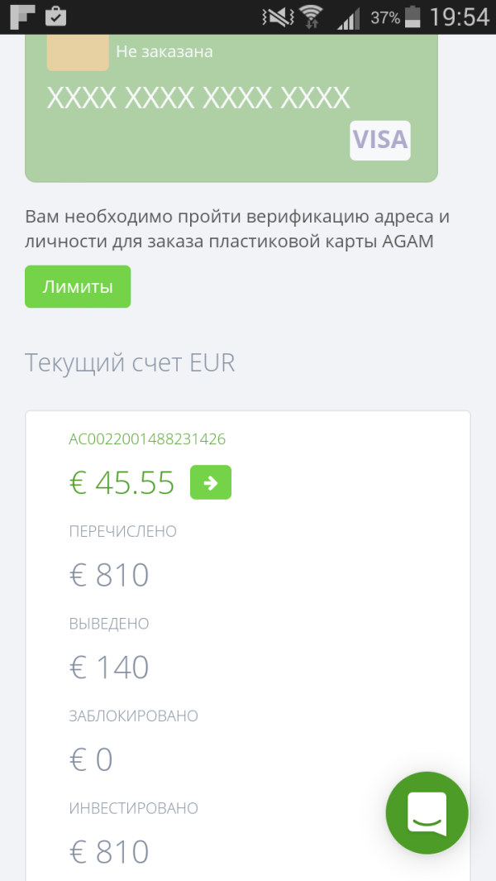
Task: Tap the card chip icon
Action: click(78, 52)
